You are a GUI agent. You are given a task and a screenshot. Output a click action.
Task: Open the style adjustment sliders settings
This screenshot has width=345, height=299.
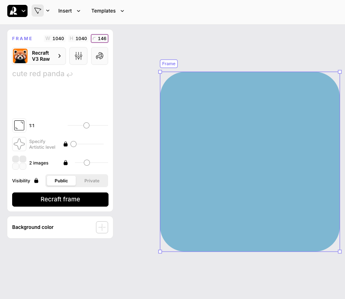pos(78,56)
